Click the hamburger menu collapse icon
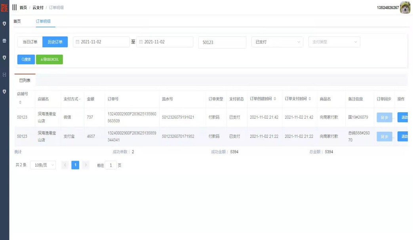 pos(15,8)
